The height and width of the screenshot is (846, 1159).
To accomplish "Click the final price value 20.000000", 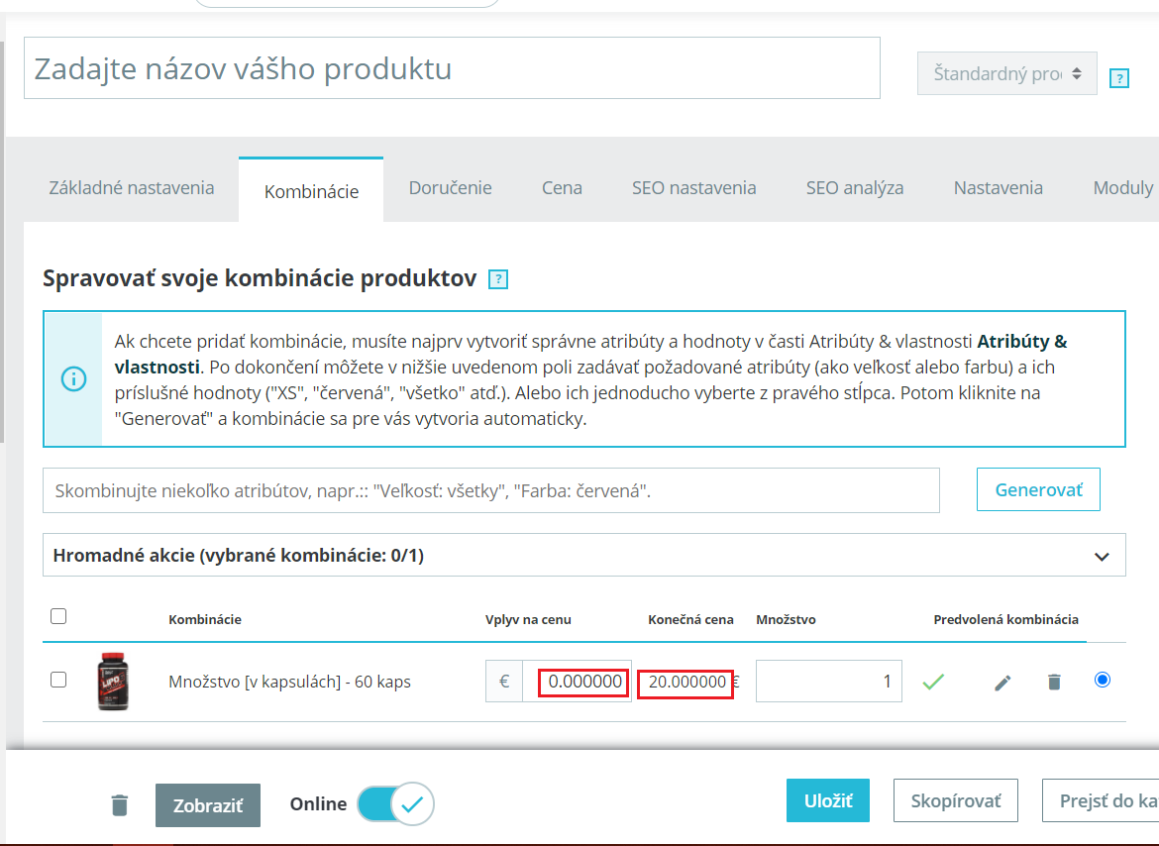I will 687,682.
